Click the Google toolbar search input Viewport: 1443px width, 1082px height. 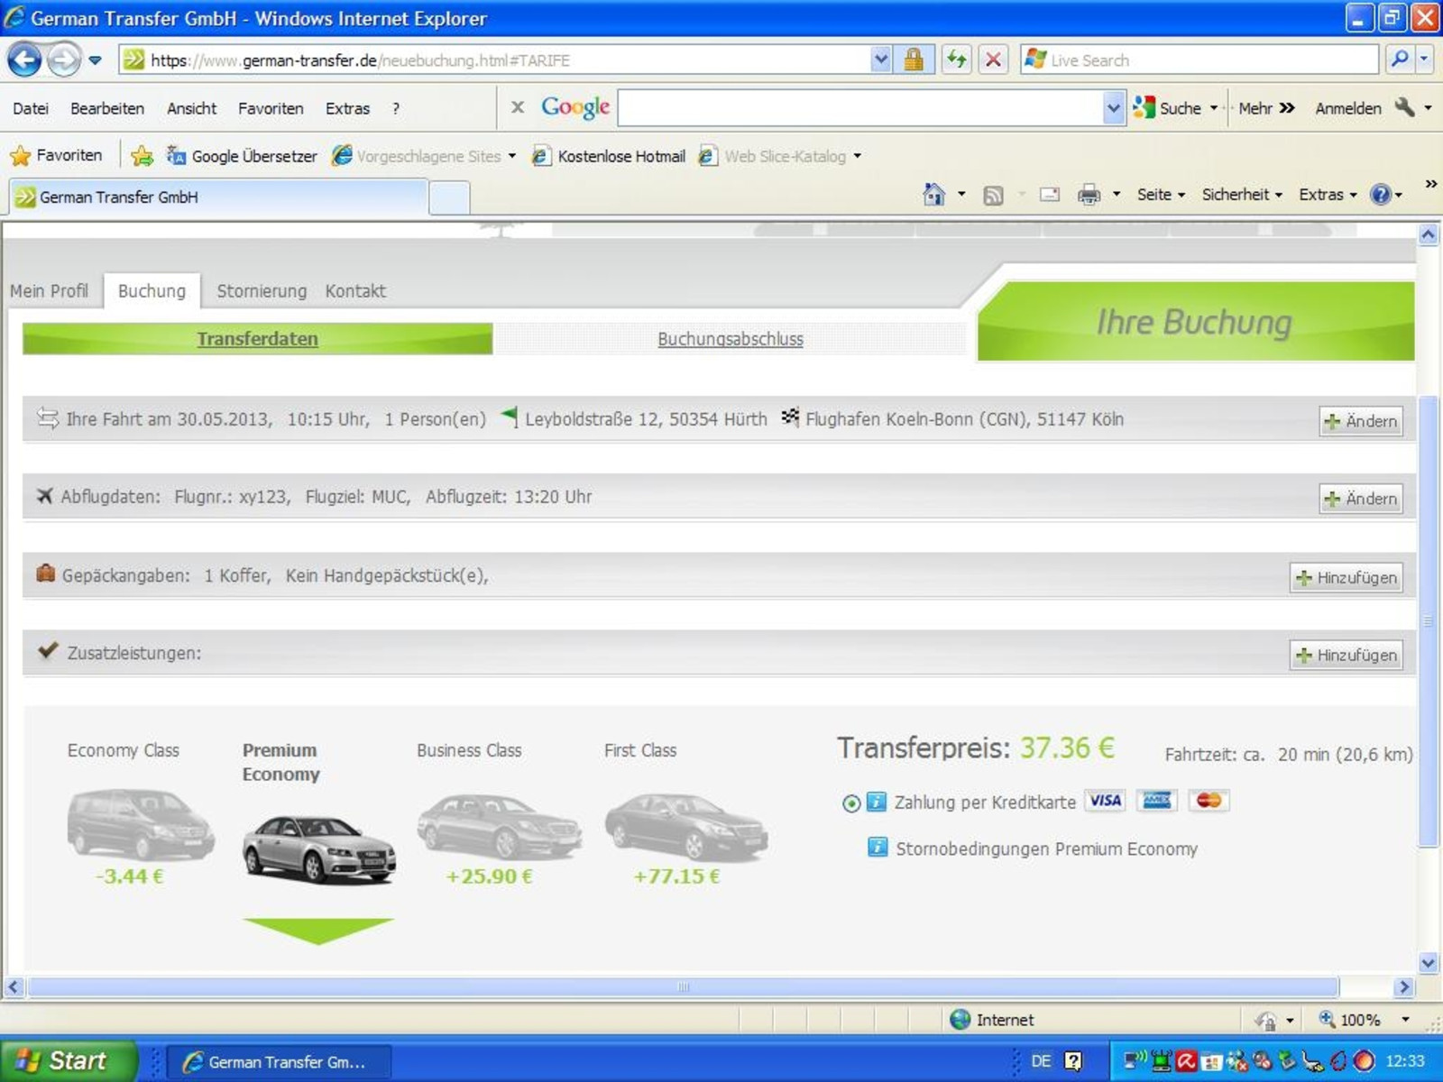(861, 108)
